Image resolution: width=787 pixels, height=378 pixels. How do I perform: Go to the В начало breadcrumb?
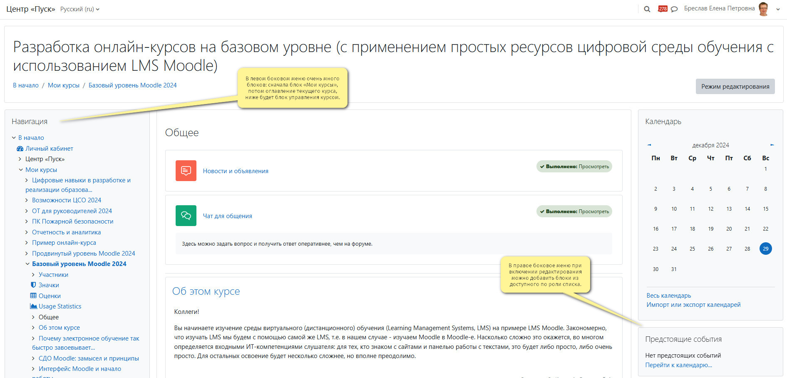click(26, 85)
